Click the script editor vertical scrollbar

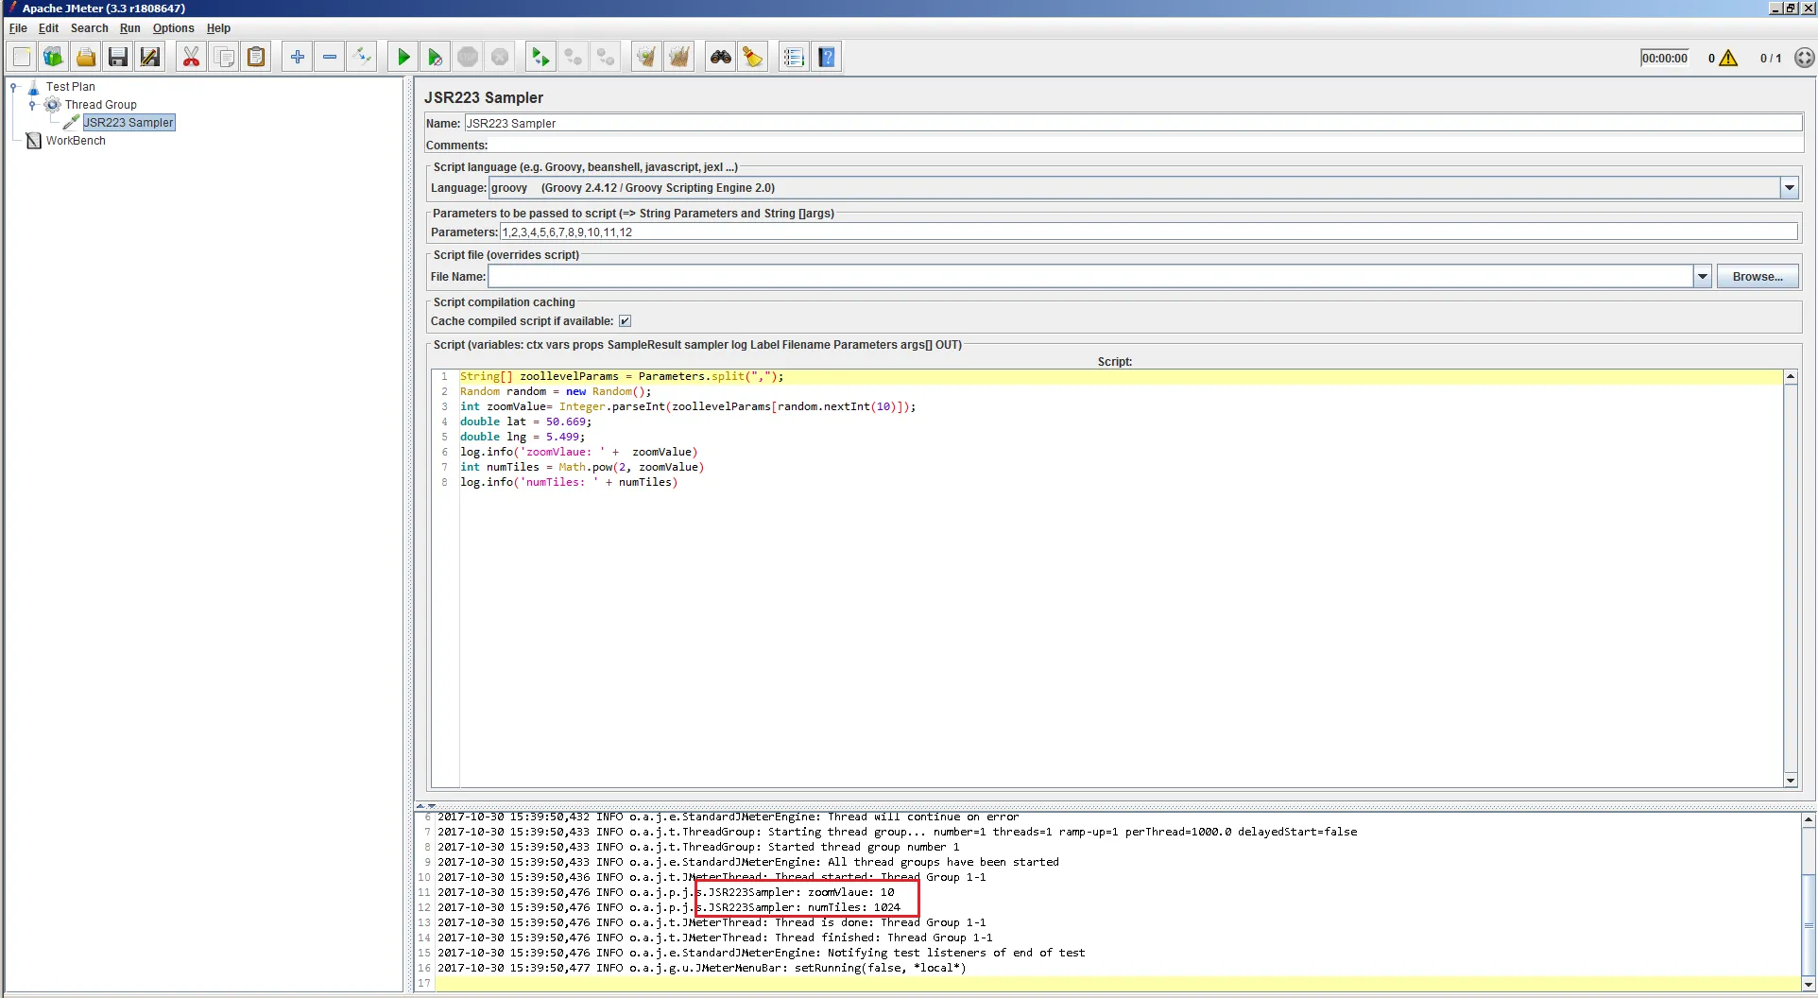(1790, 576)
